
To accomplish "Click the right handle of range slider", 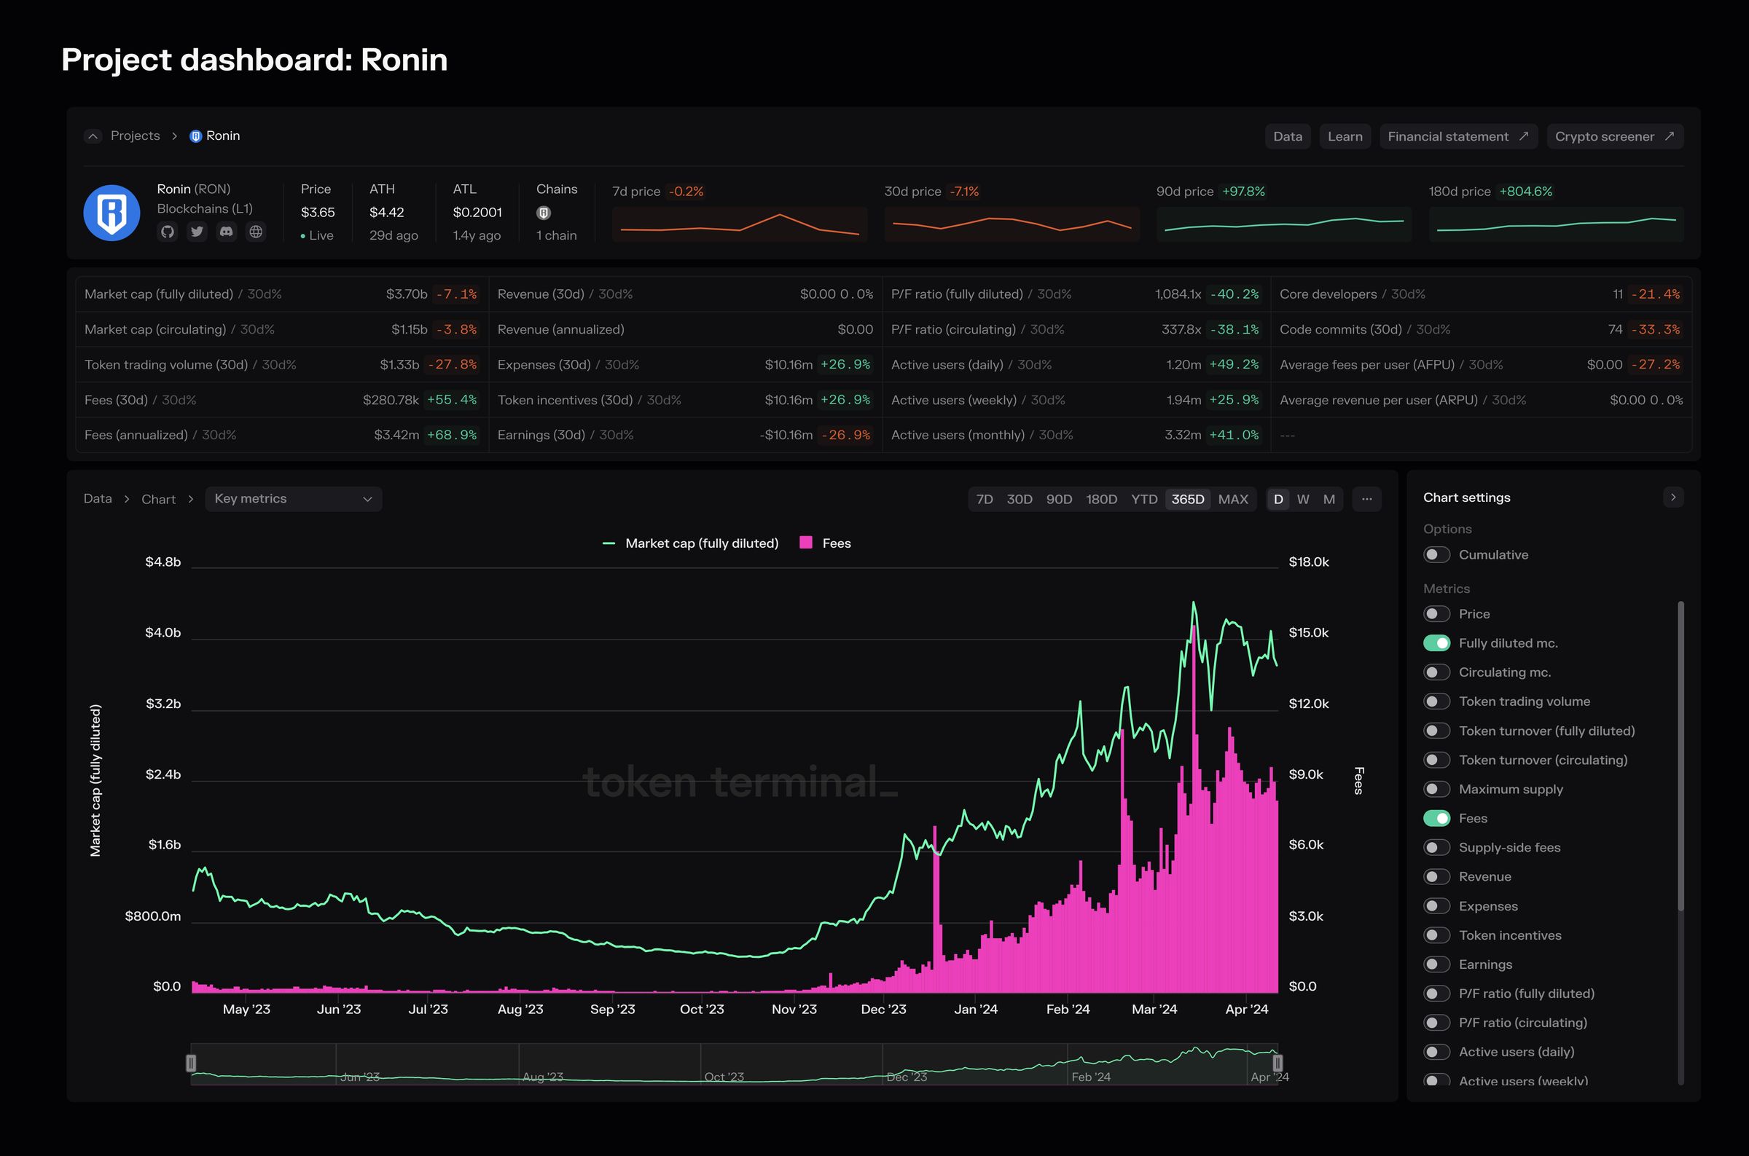I will pos(1277,1062).
